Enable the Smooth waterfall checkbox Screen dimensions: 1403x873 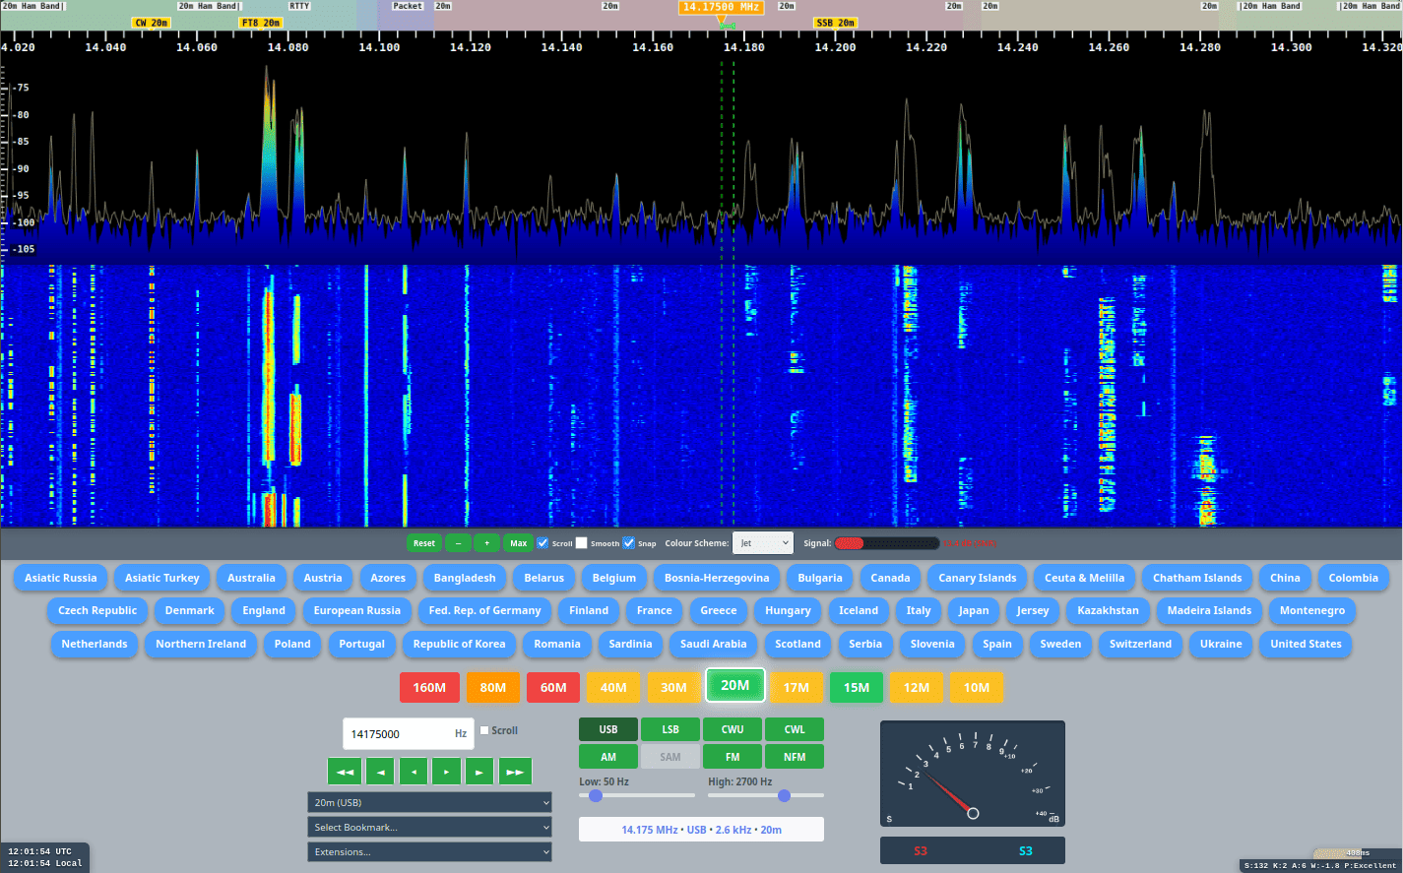[580, 542]
